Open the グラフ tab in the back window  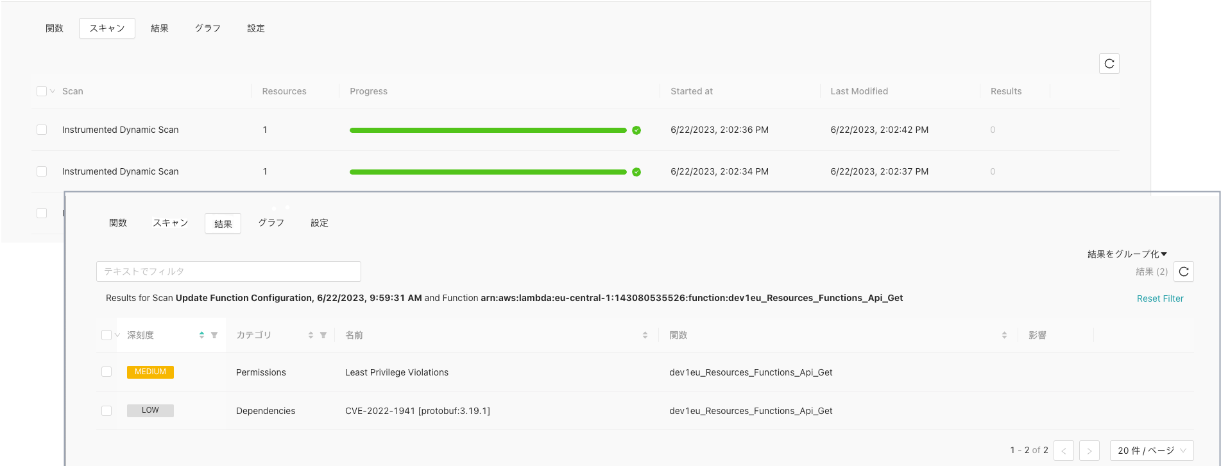tap(208, 28)
